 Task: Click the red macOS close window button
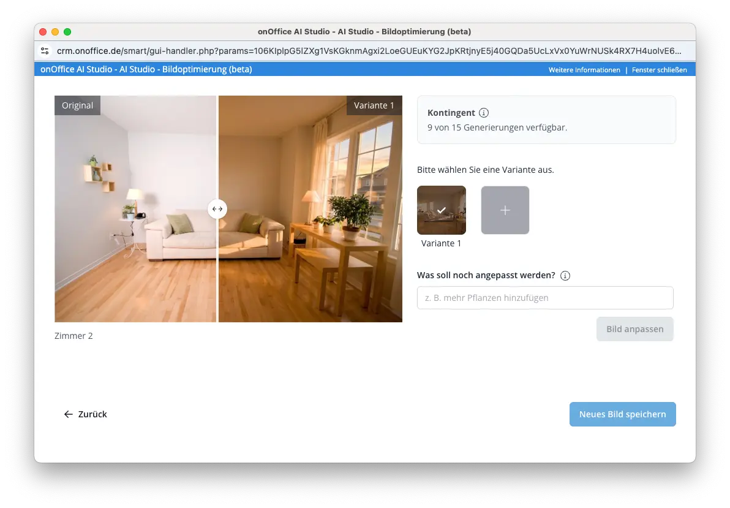[43, 32]
